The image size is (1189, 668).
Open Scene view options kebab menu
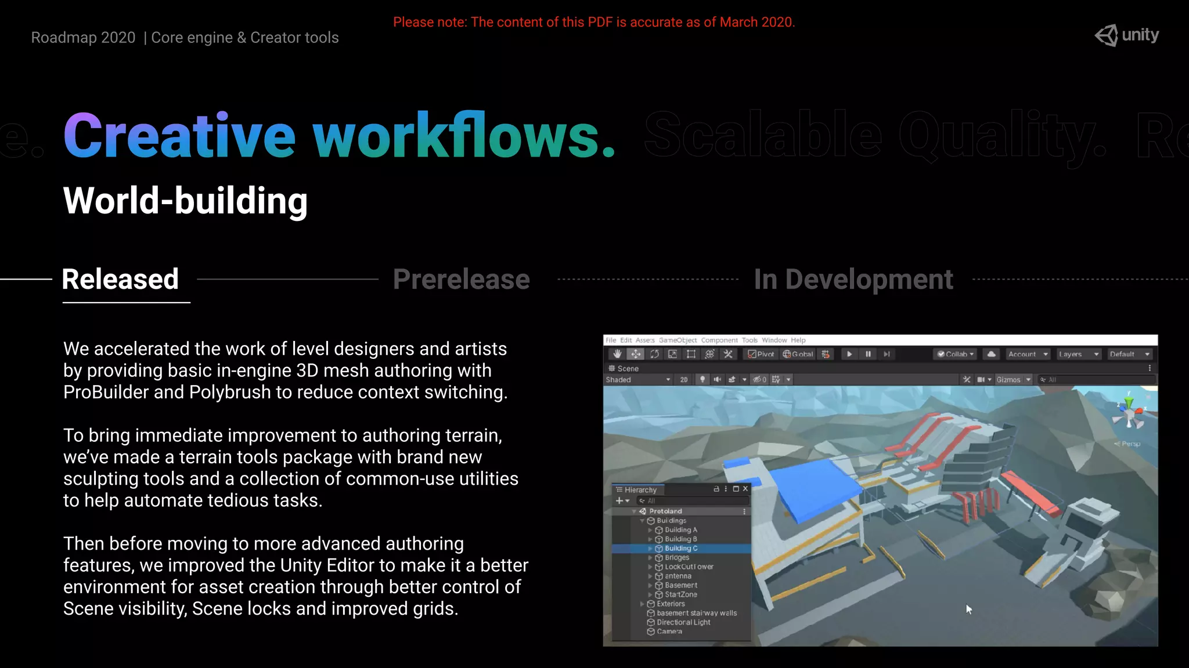(x=1150, y=368)
